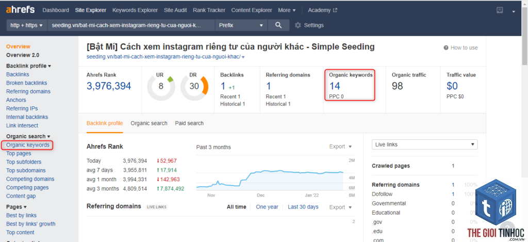Open Referring domains in sidebar
Screen dimensions: 528x242
point(28,91)
